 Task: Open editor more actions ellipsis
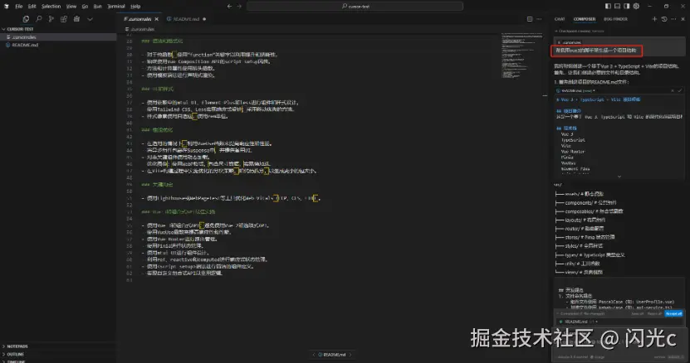tap(539, 19)
